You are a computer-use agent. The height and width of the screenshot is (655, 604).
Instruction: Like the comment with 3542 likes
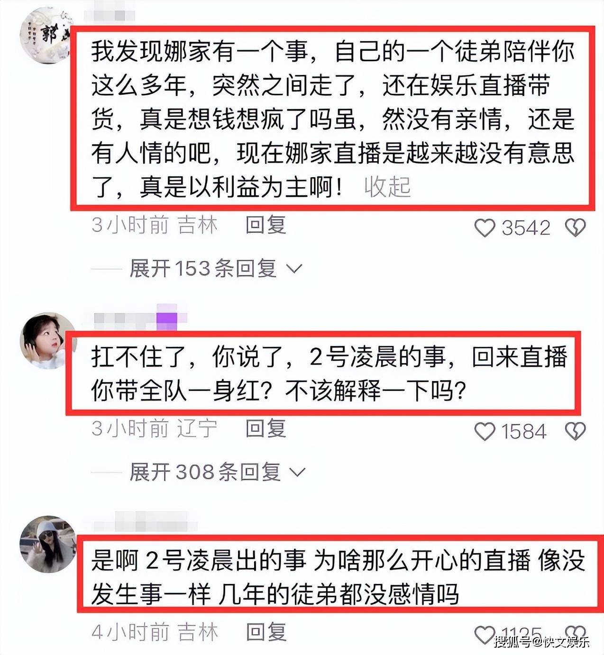coord(485,228)
